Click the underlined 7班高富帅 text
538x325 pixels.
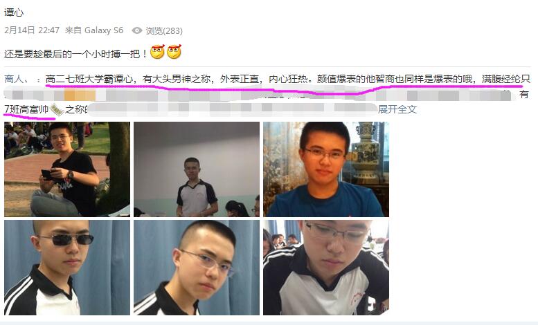26,110
